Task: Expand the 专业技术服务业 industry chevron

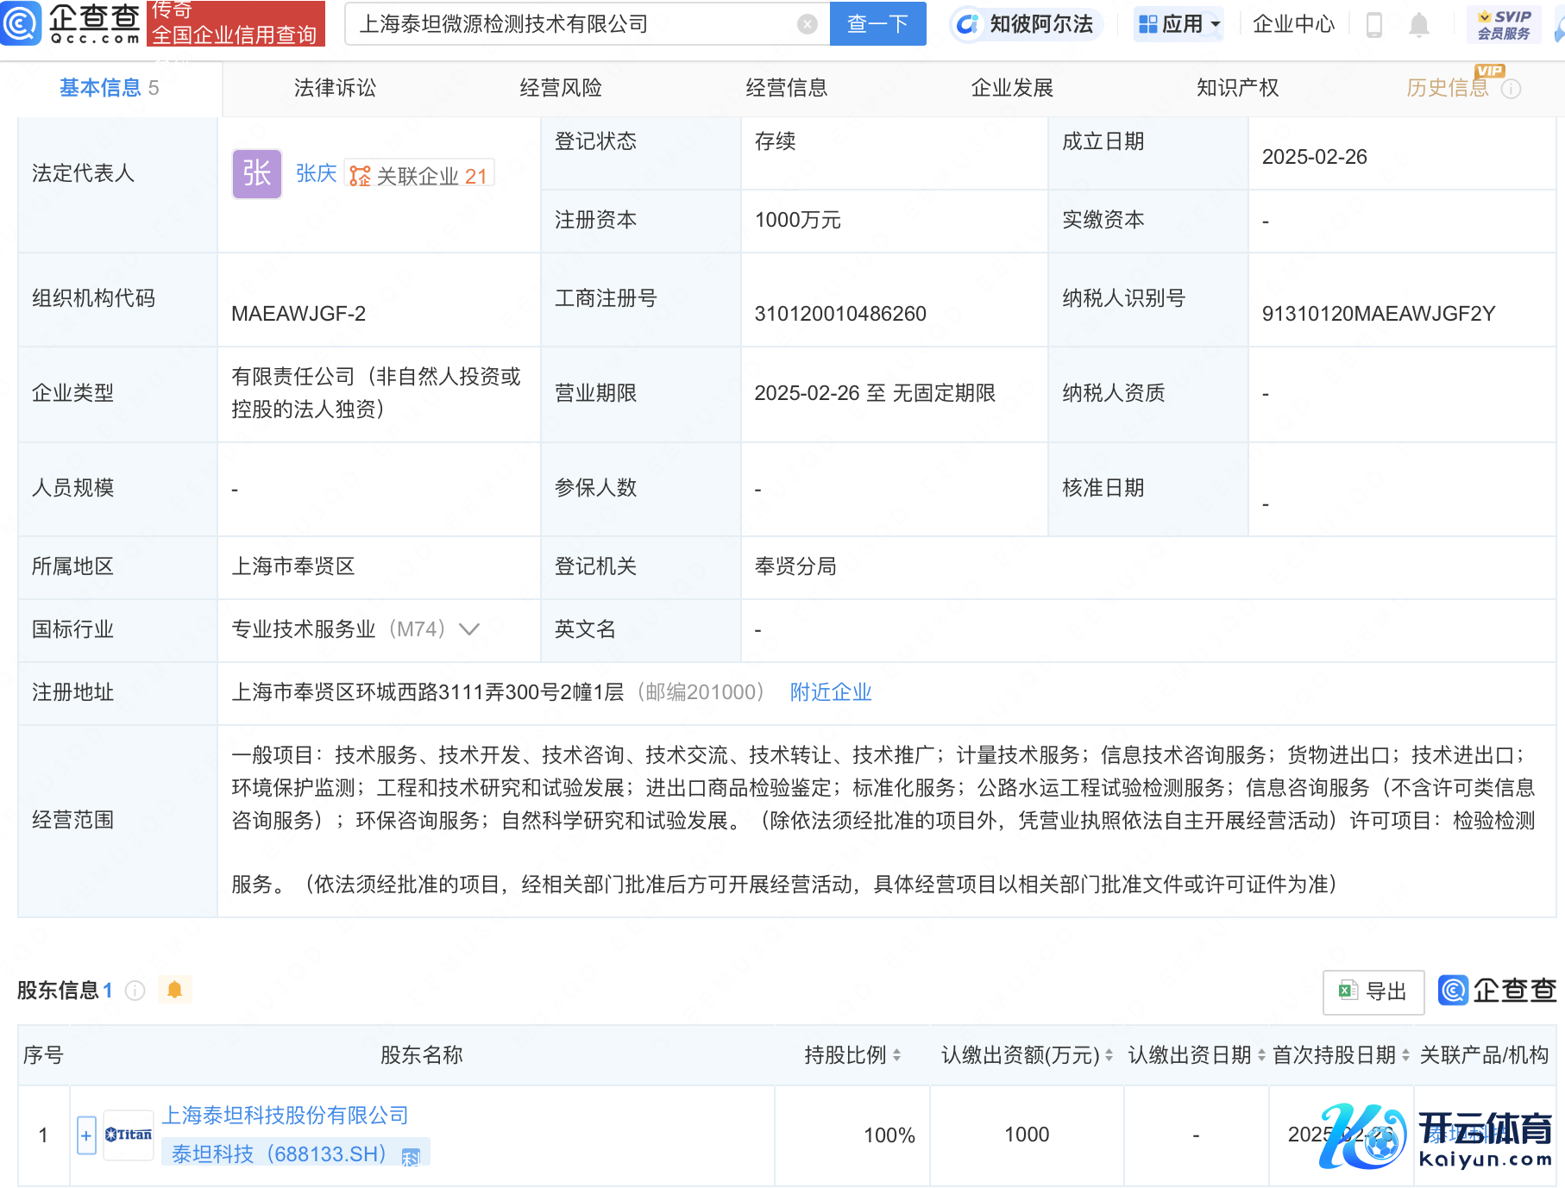Action: (x=469, y=629)
